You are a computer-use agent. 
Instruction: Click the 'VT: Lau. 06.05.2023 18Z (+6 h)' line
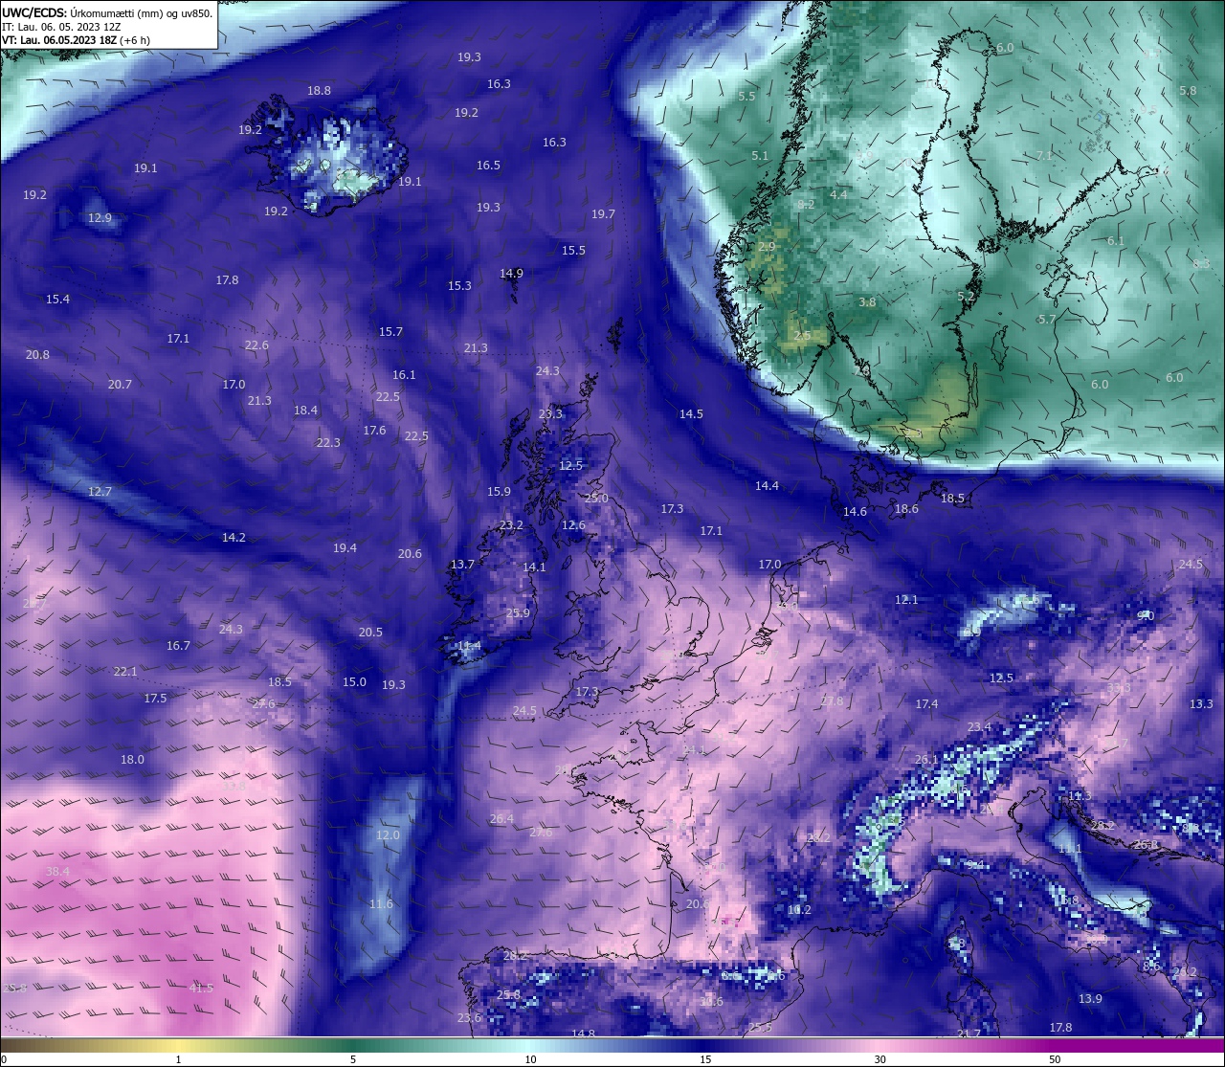pos(76,40)
